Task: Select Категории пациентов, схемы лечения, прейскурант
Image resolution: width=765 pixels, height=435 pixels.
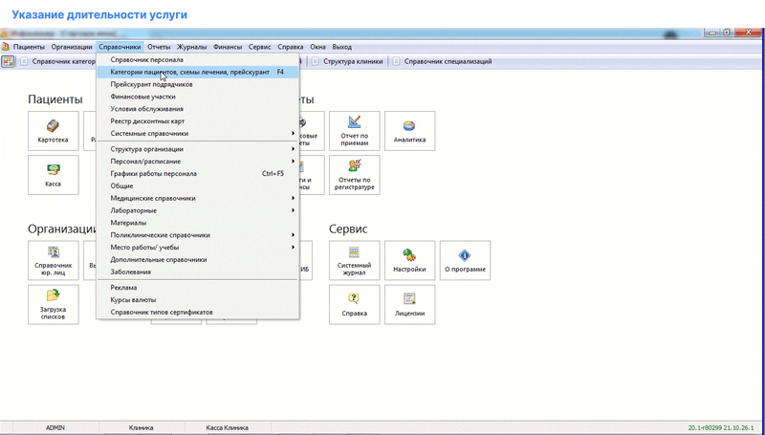Action: (198, 72)
